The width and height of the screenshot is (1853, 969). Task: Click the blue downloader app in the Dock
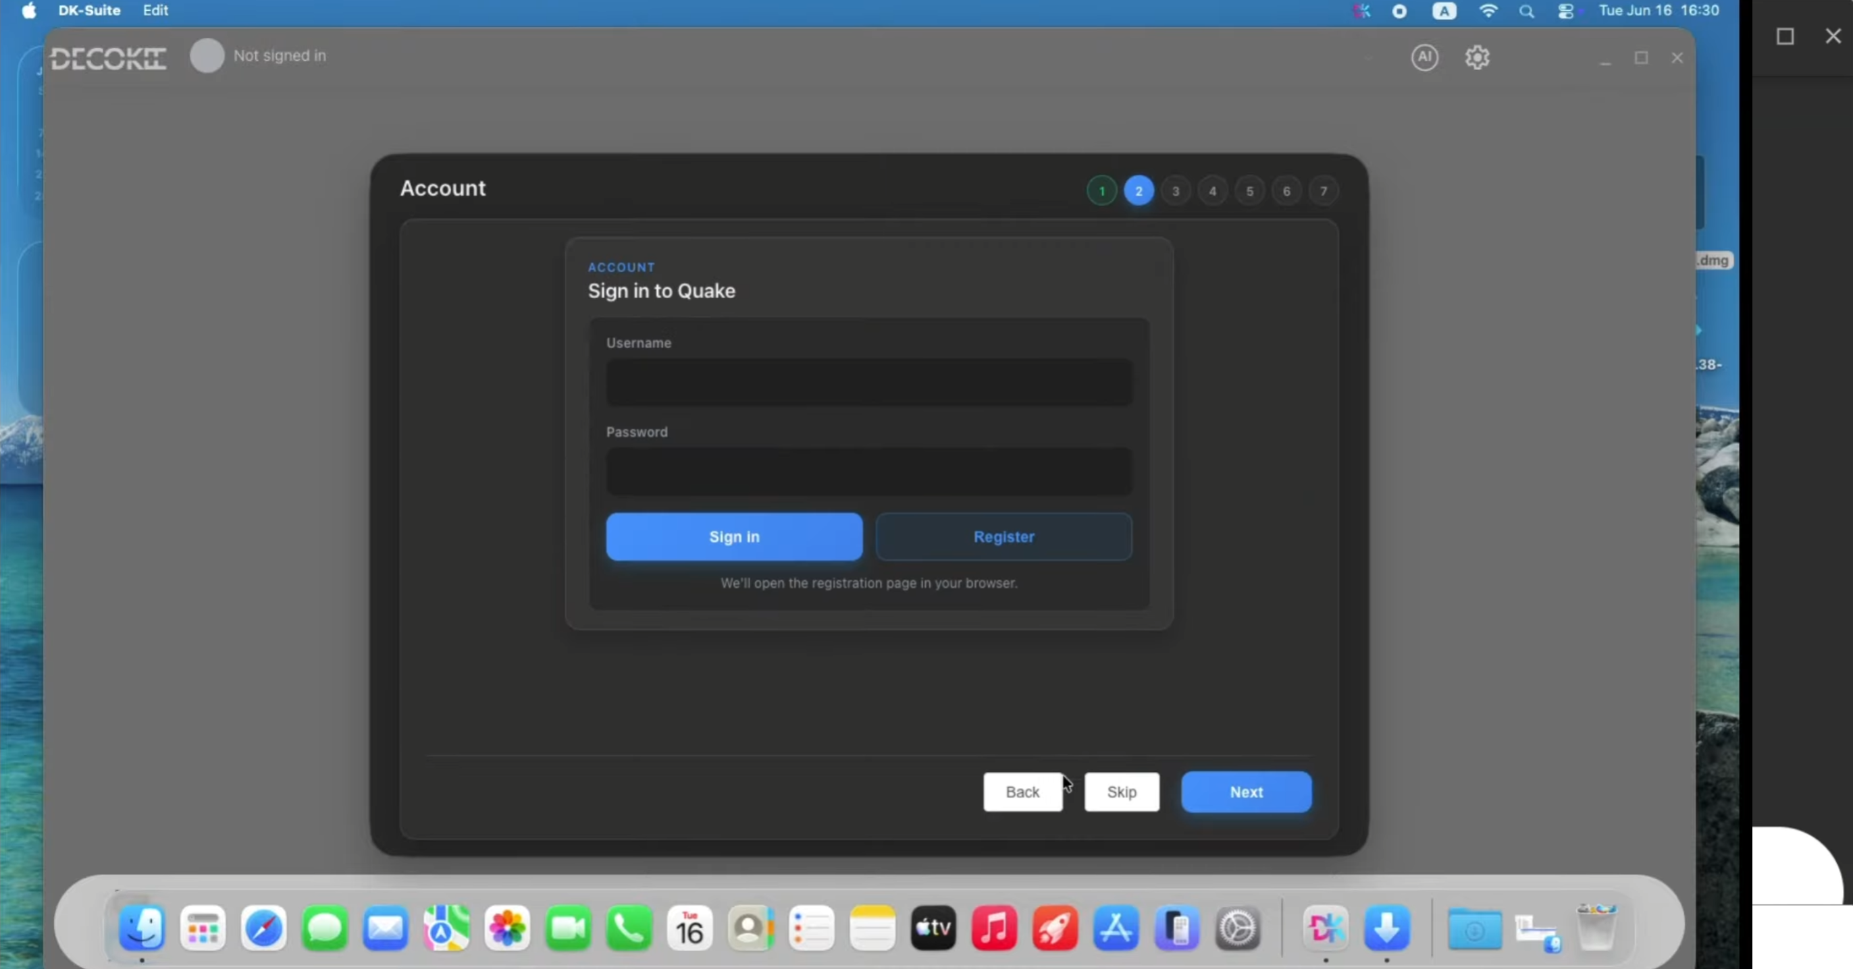[x=1387, y=927]
